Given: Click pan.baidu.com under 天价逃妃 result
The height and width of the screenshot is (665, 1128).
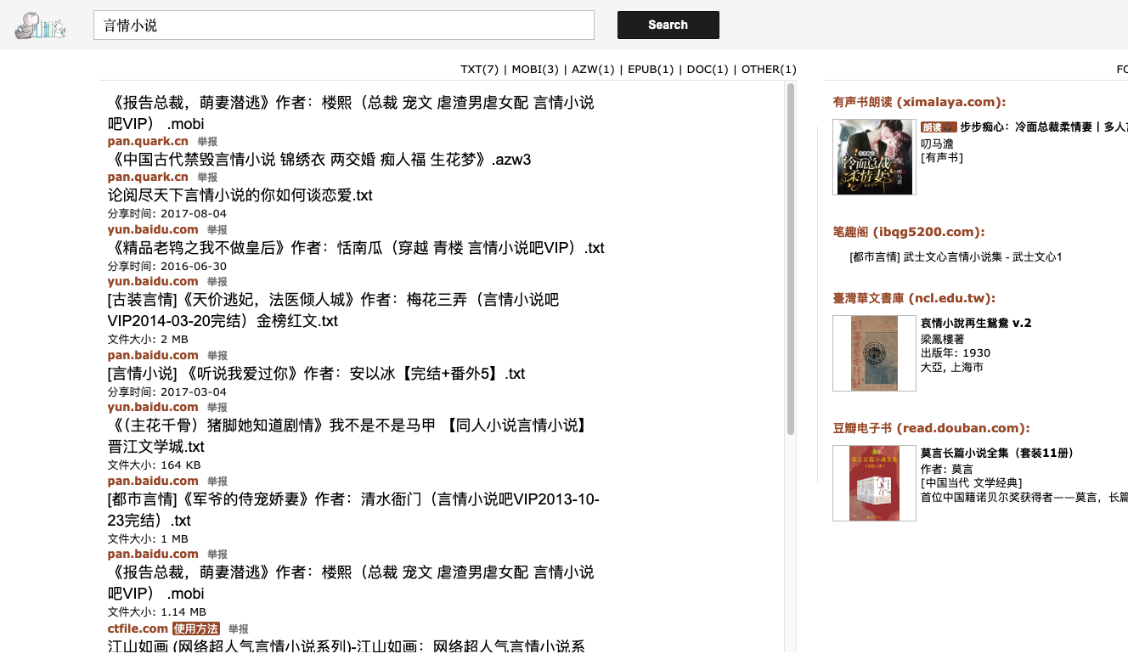Looking at the screenshot, I should (153, 355).
